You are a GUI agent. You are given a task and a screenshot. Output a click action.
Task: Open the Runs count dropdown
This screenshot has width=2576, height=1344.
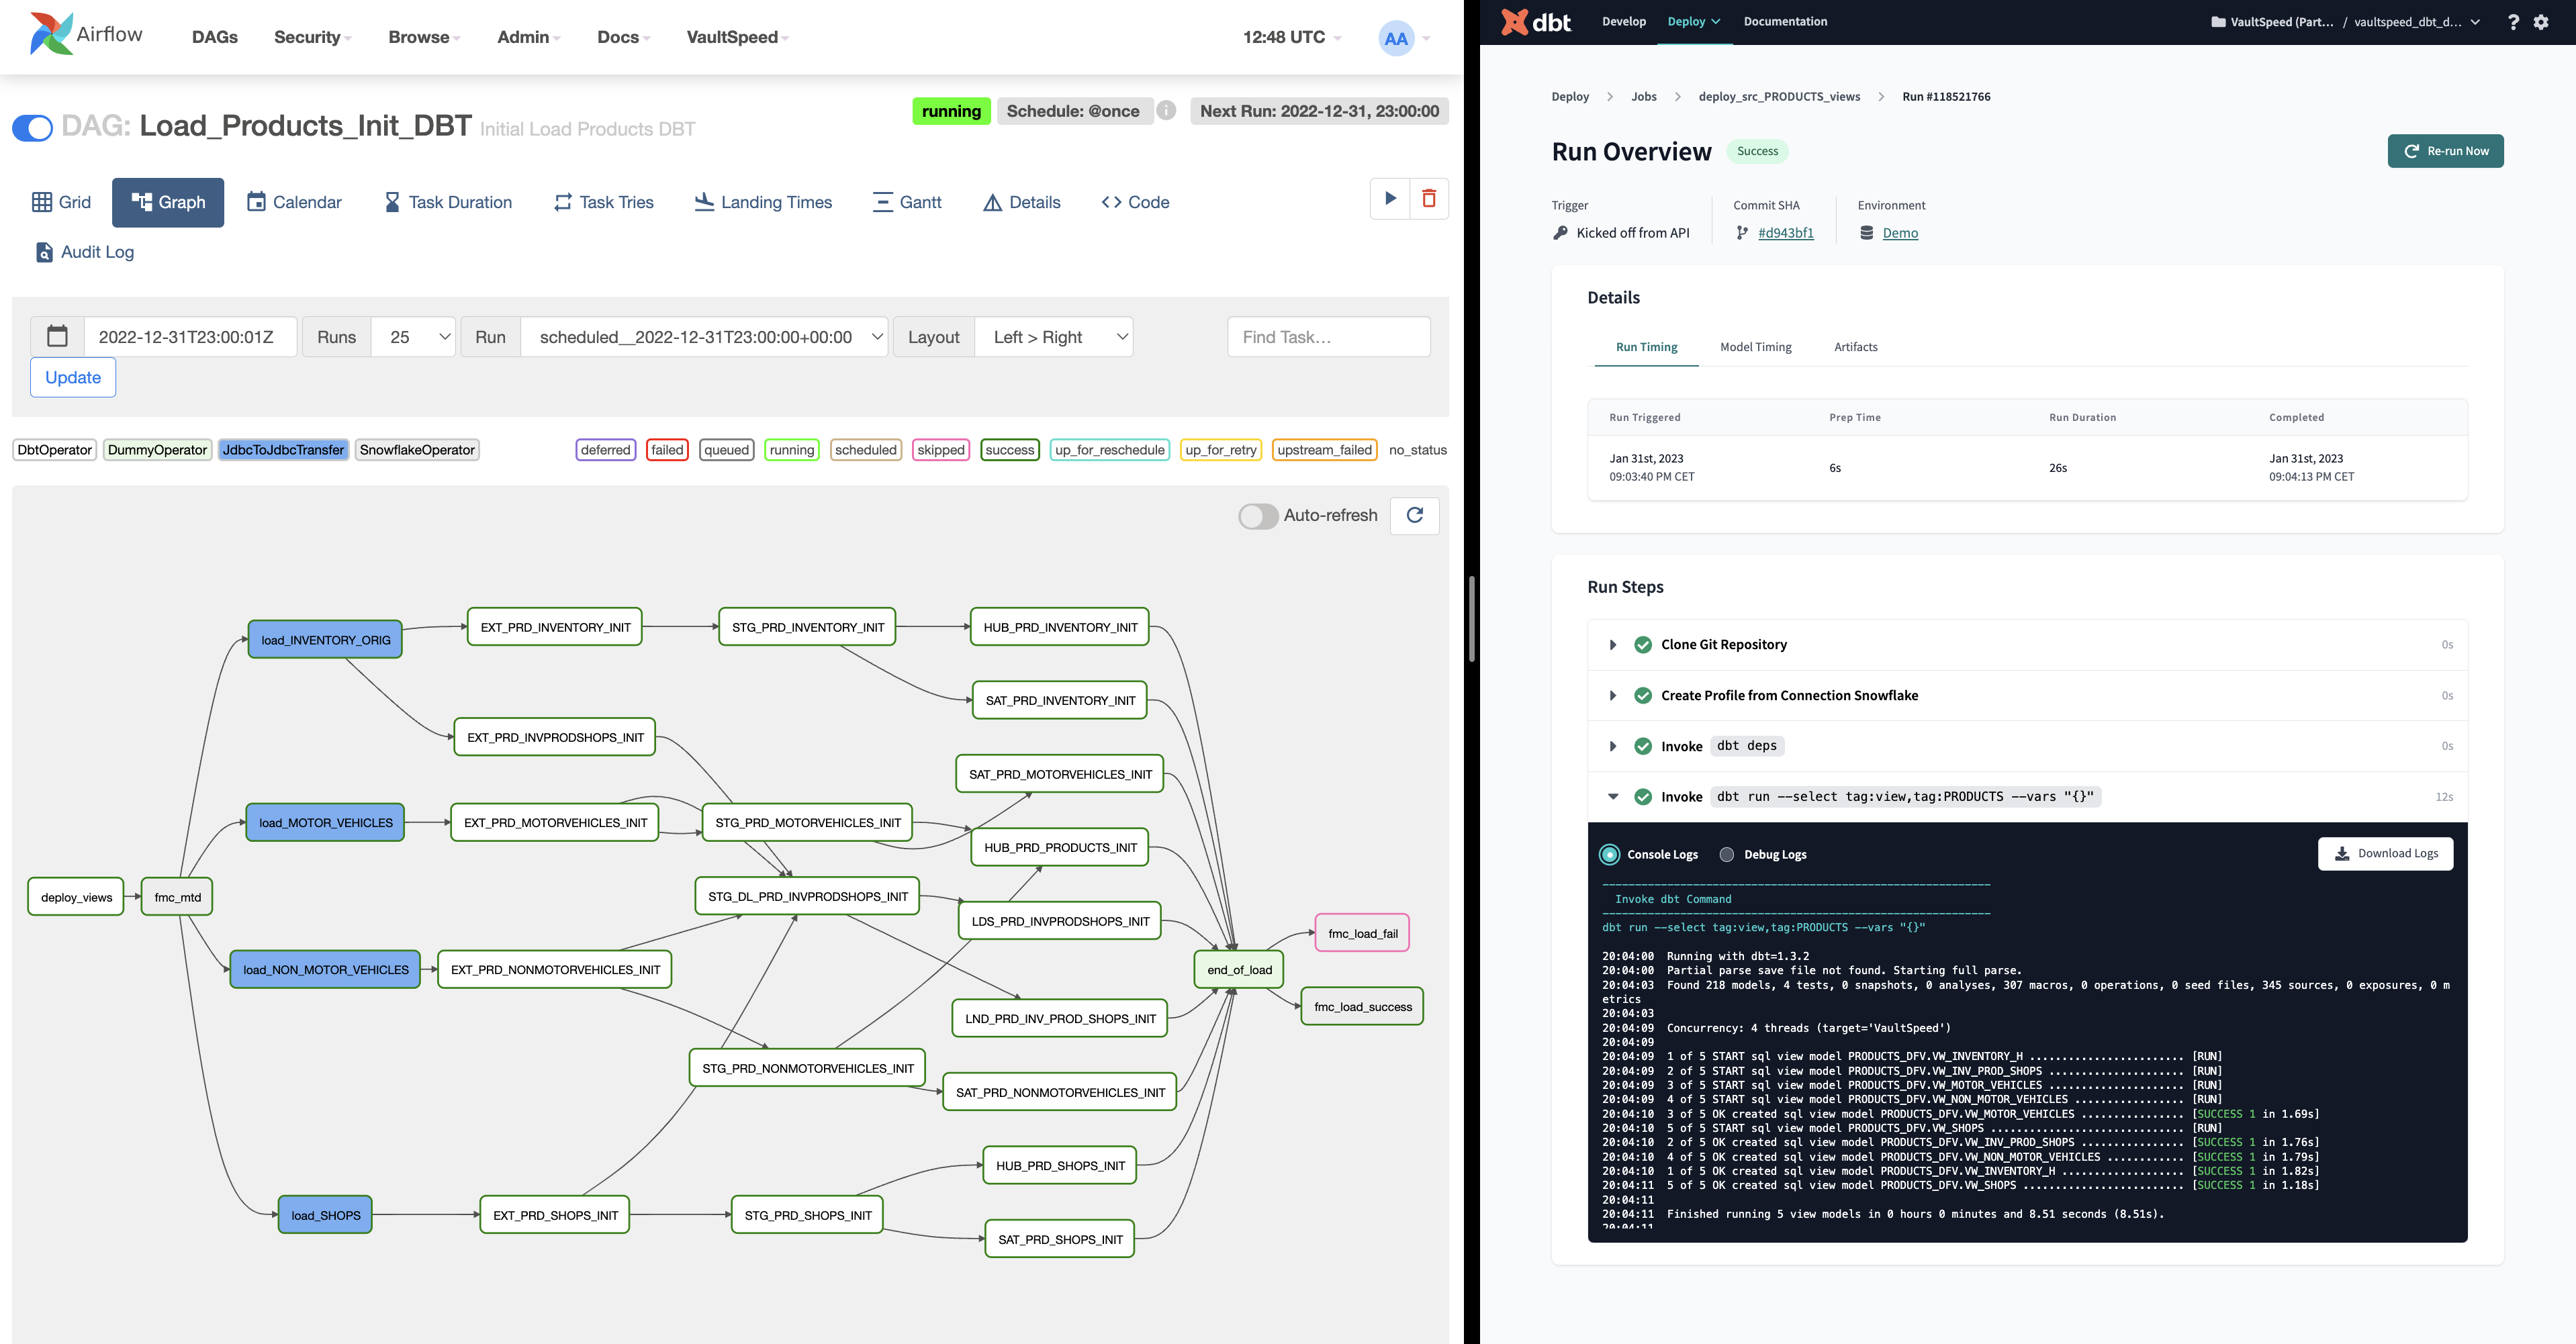click(x=413, y=337)
